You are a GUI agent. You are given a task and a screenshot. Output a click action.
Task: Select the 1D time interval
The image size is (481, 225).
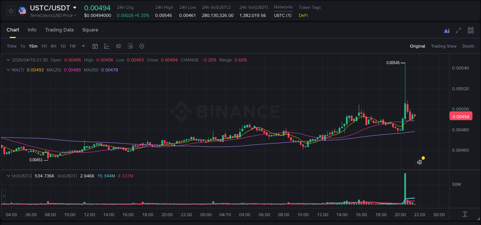click(63, 46)
